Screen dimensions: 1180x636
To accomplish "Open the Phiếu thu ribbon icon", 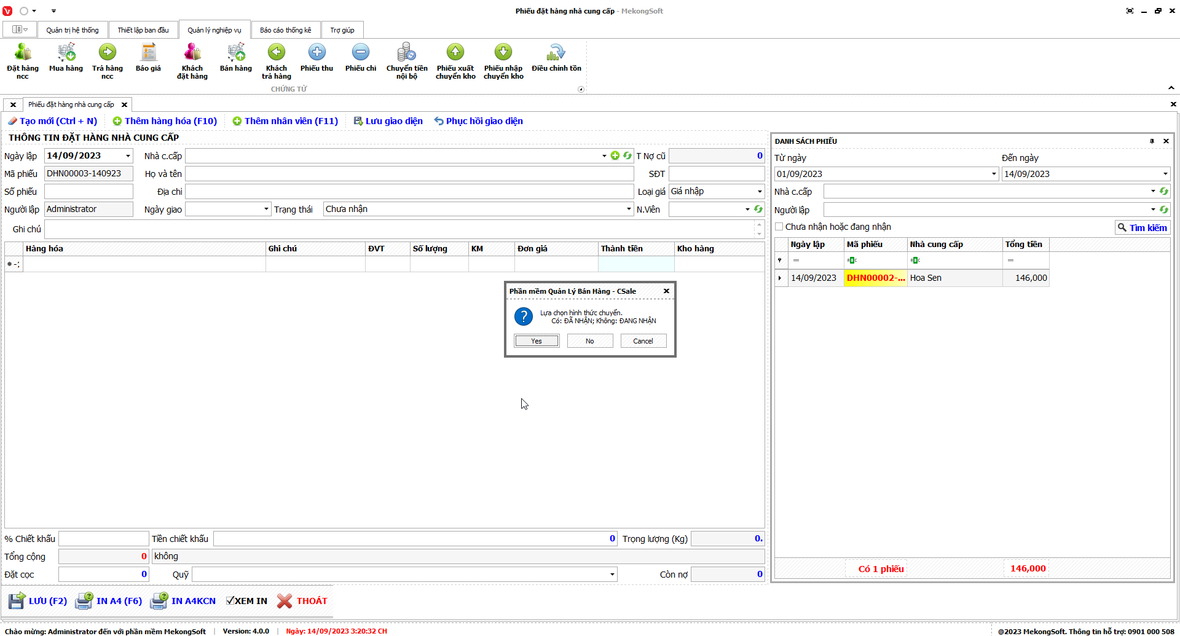I will tap(317, 58).
